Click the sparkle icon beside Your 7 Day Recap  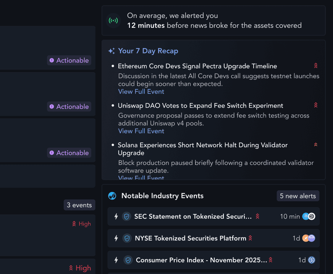(112, 51)
